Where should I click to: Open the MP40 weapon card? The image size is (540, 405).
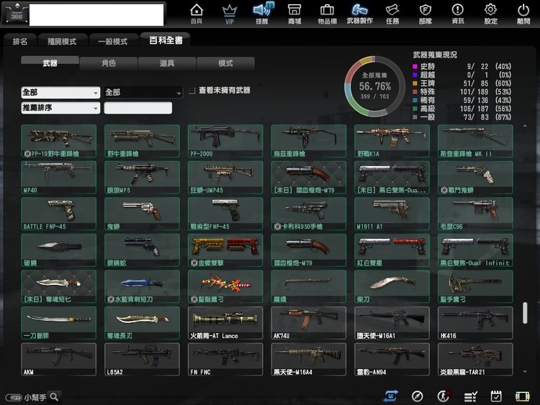[x=58, y=178]
